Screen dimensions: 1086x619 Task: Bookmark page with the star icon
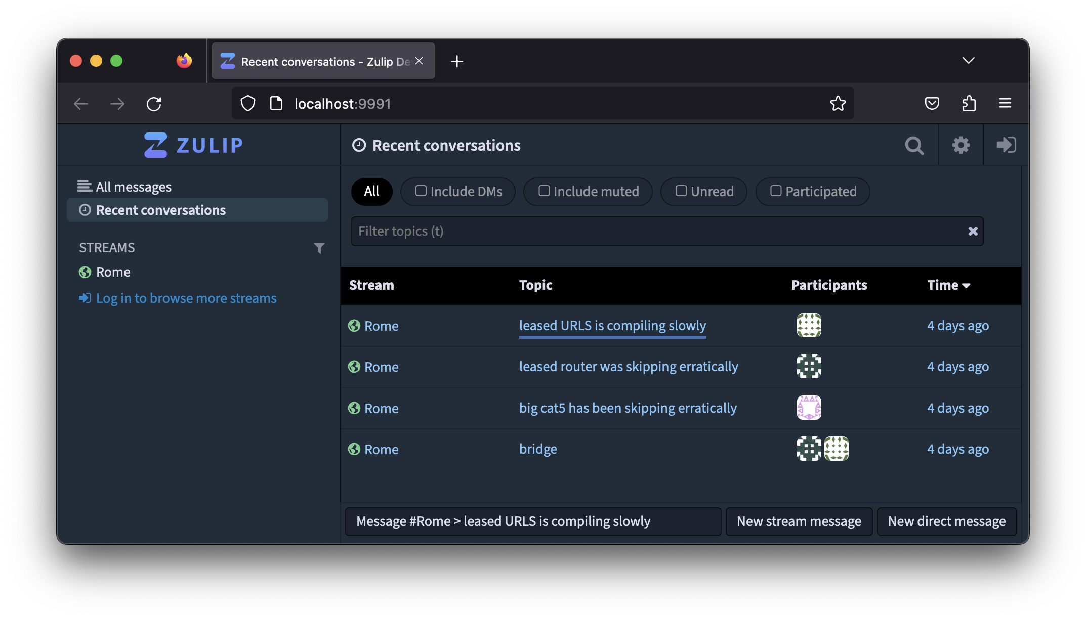[838, 104]
